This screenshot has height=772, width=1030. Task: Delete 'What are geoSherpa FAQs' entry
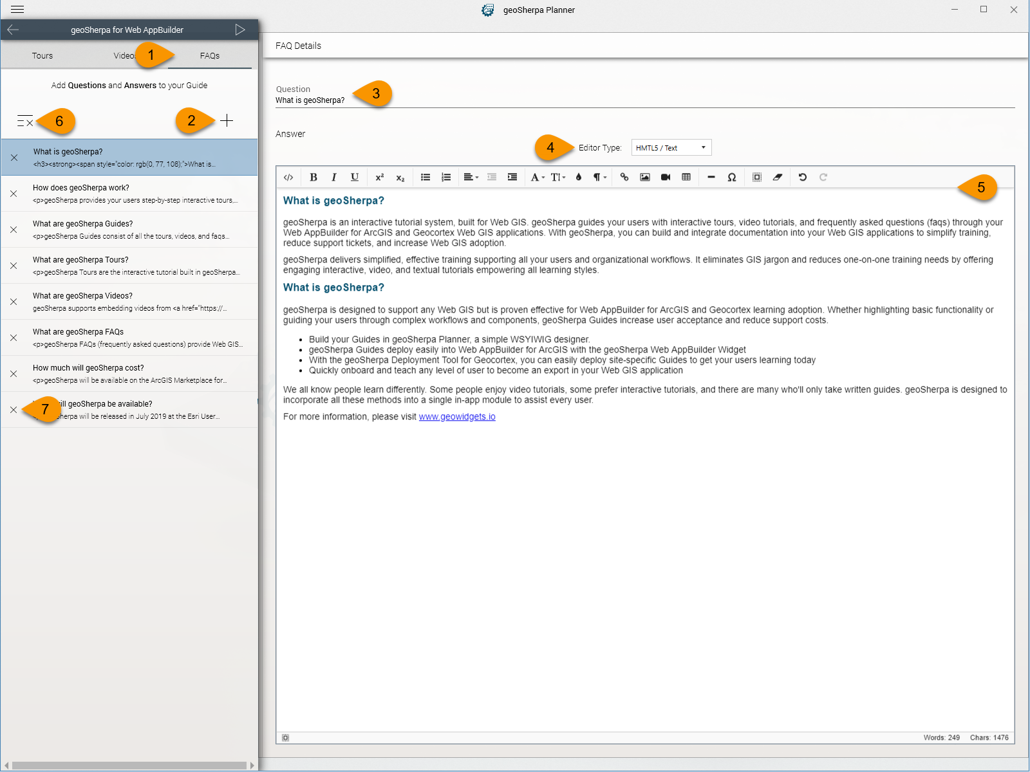(x=14, y=338)
